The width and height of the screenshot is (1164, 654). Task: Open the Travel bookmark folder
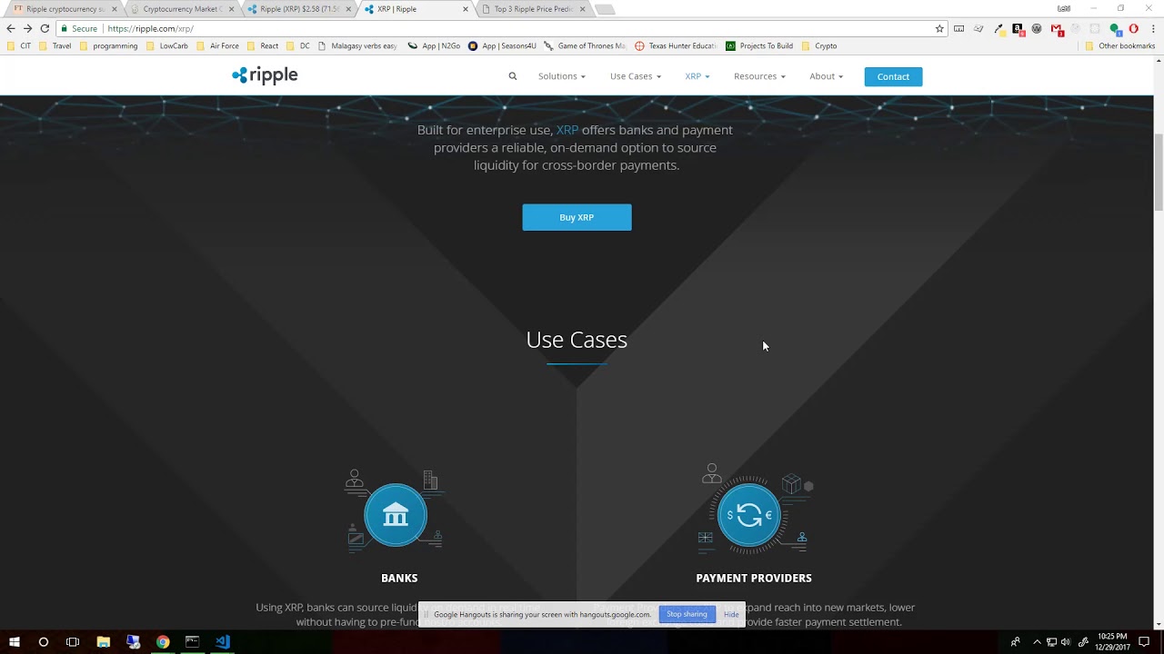[x=55, y=45]
